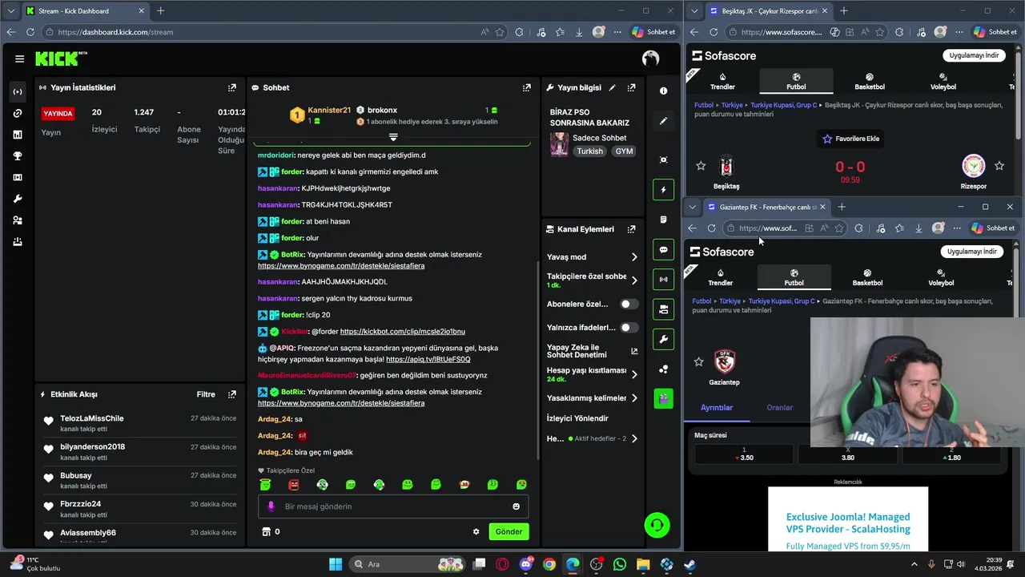
Task: Click Uygulamayı İndir in upper Sofascore window
Action: pyautogui.click(x=974, y=55)
